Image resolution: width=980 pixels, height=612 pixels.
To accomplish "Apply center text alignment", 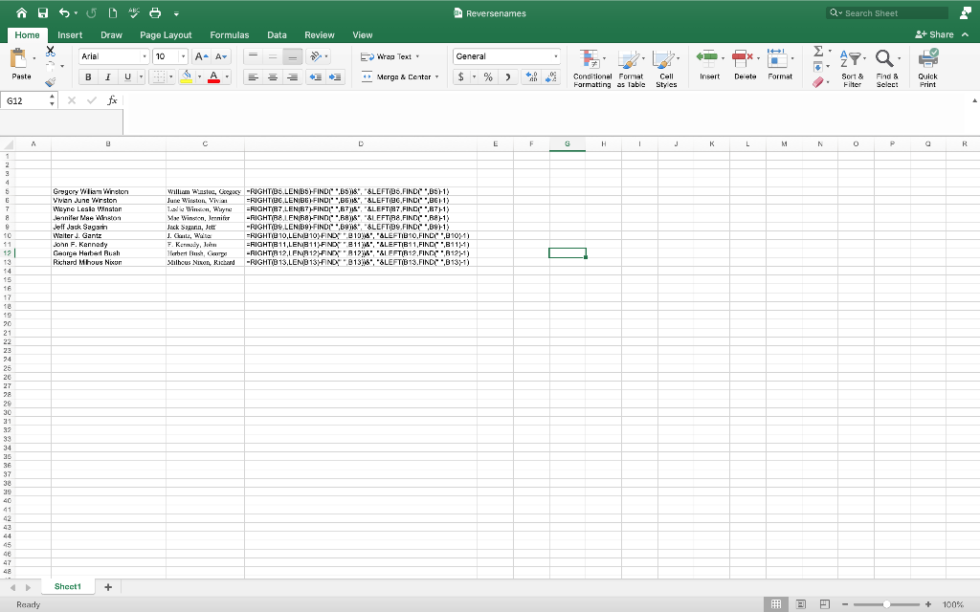I will tap(273, 76).
